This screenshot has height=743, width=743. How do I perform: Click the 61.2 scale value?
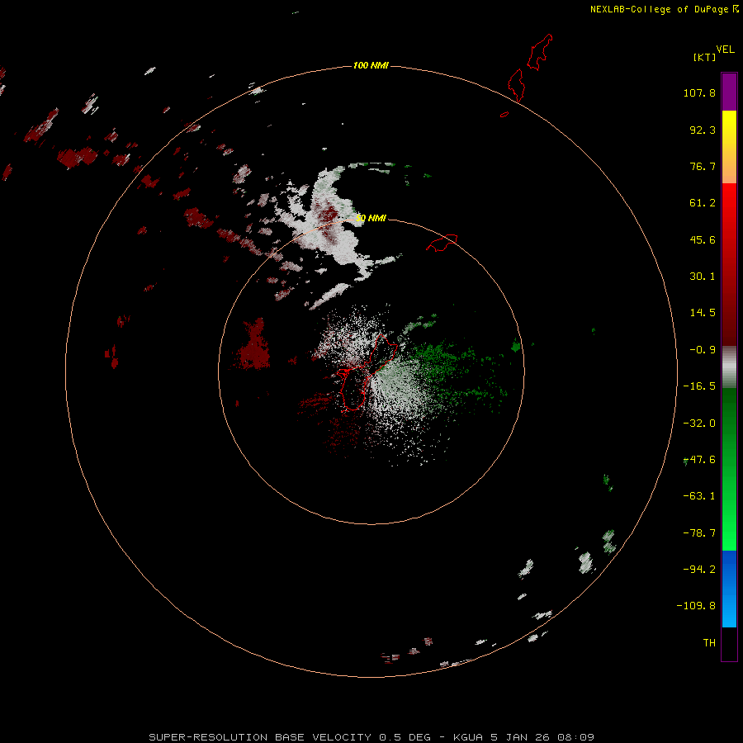click(x=703, y=203)
